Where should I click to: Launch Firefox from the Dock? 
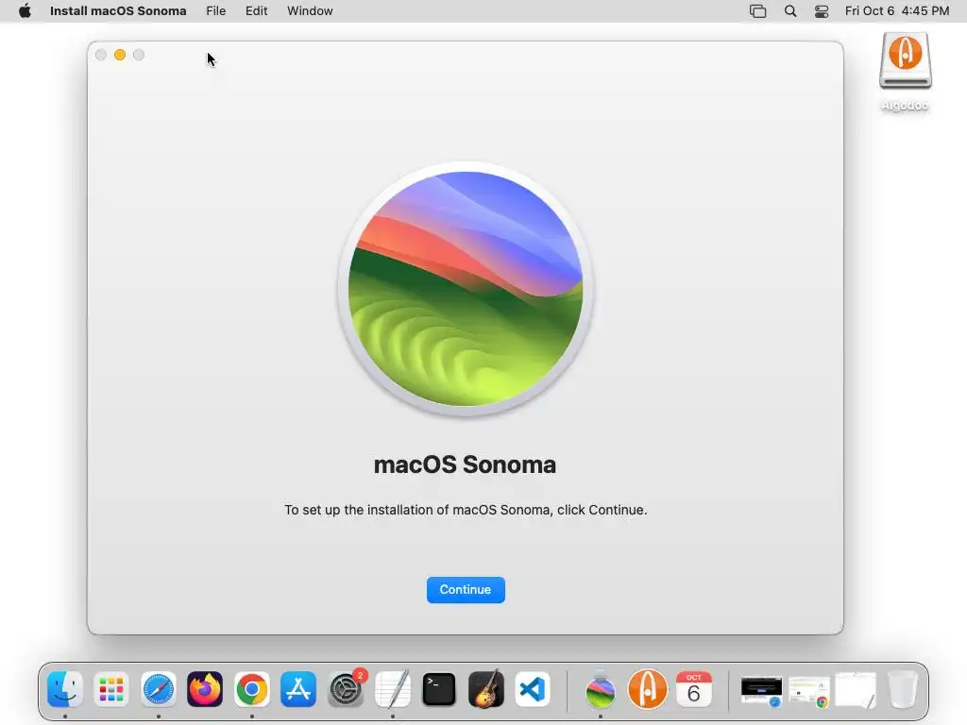coord(205,689)
